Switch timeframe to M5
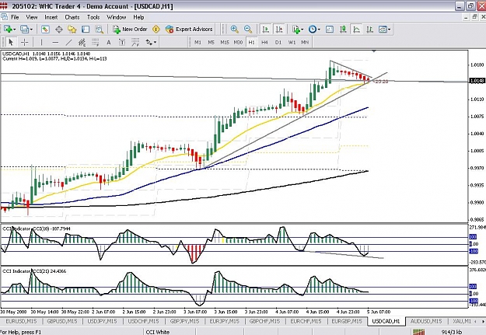 point(211,42)
